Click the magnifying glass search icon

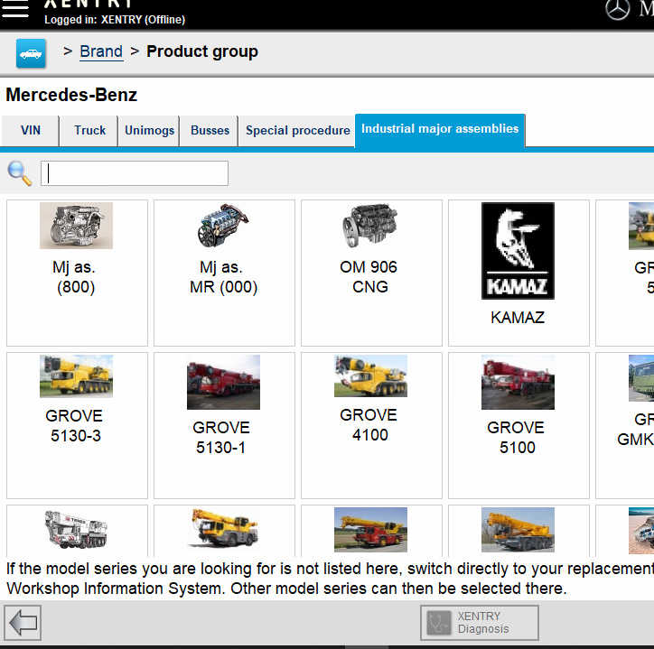coord(19,173)
